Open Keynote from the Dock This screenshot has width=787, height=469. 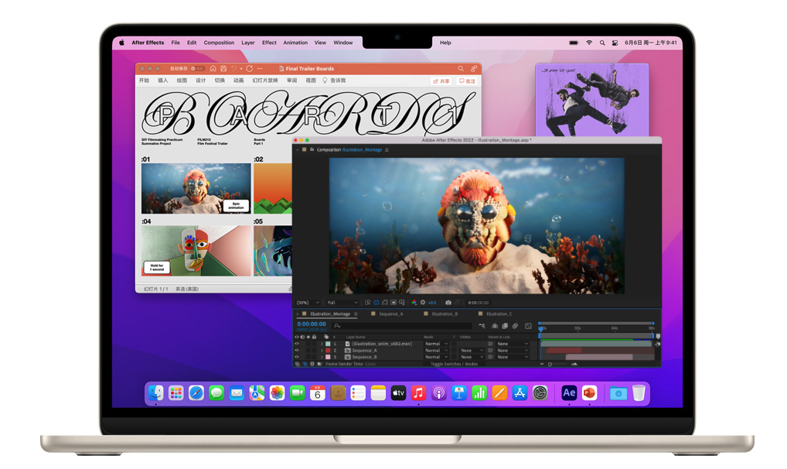[x=458, y=392]
